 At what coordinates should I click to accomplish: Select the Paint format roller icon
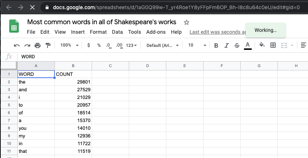tap(48, 45)
